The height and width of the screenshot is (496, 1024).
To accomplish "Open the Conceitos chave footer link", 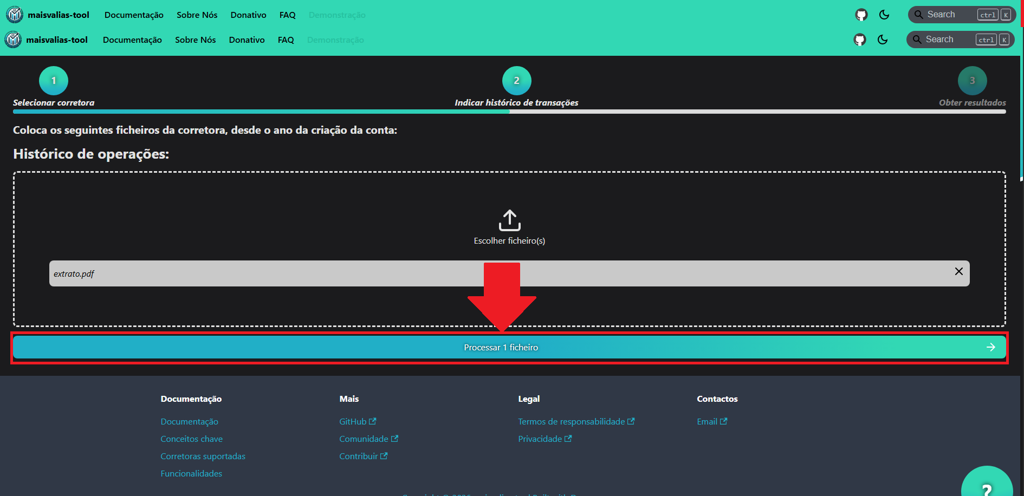I will [191, 439].
